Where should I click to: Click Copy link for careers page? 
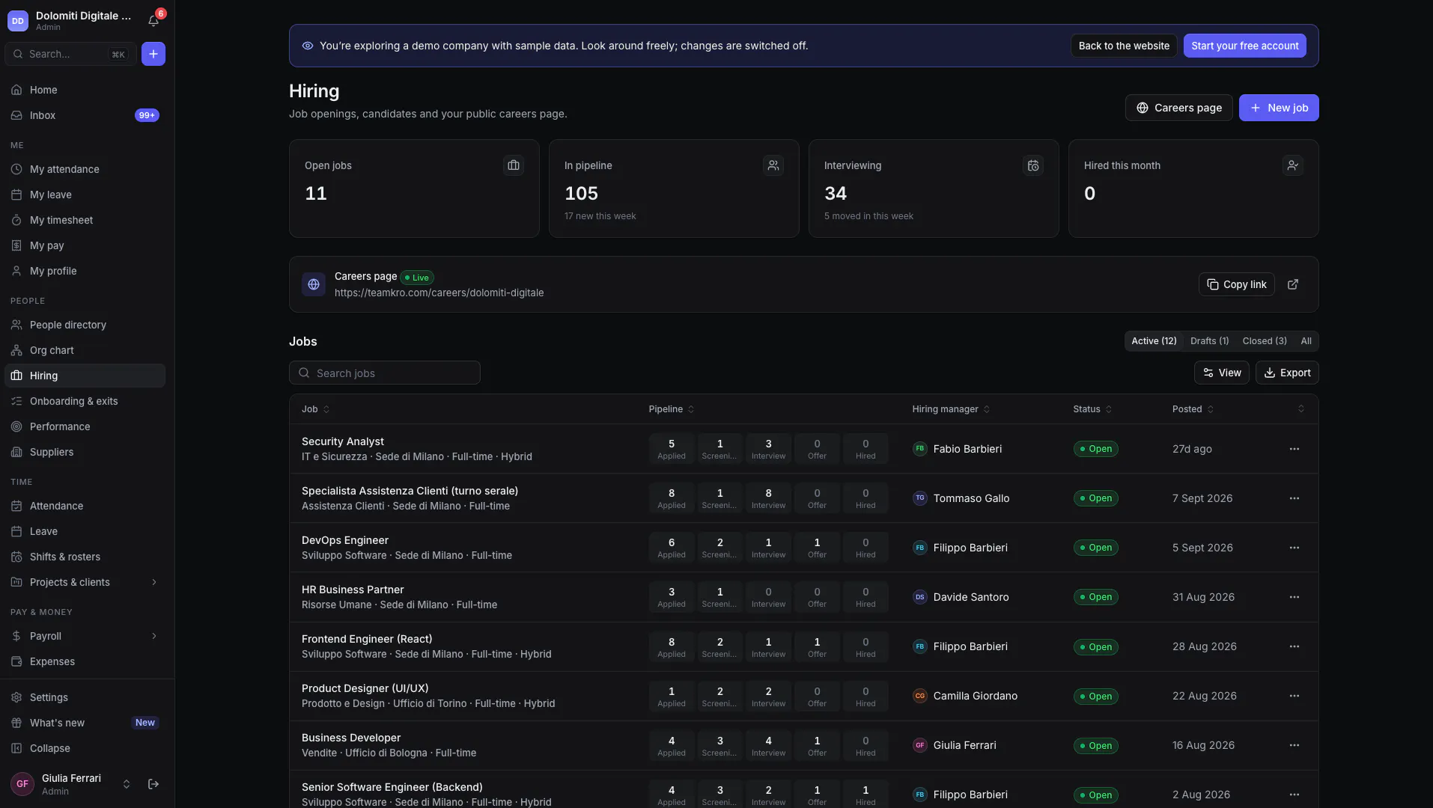coord(1236,284)
